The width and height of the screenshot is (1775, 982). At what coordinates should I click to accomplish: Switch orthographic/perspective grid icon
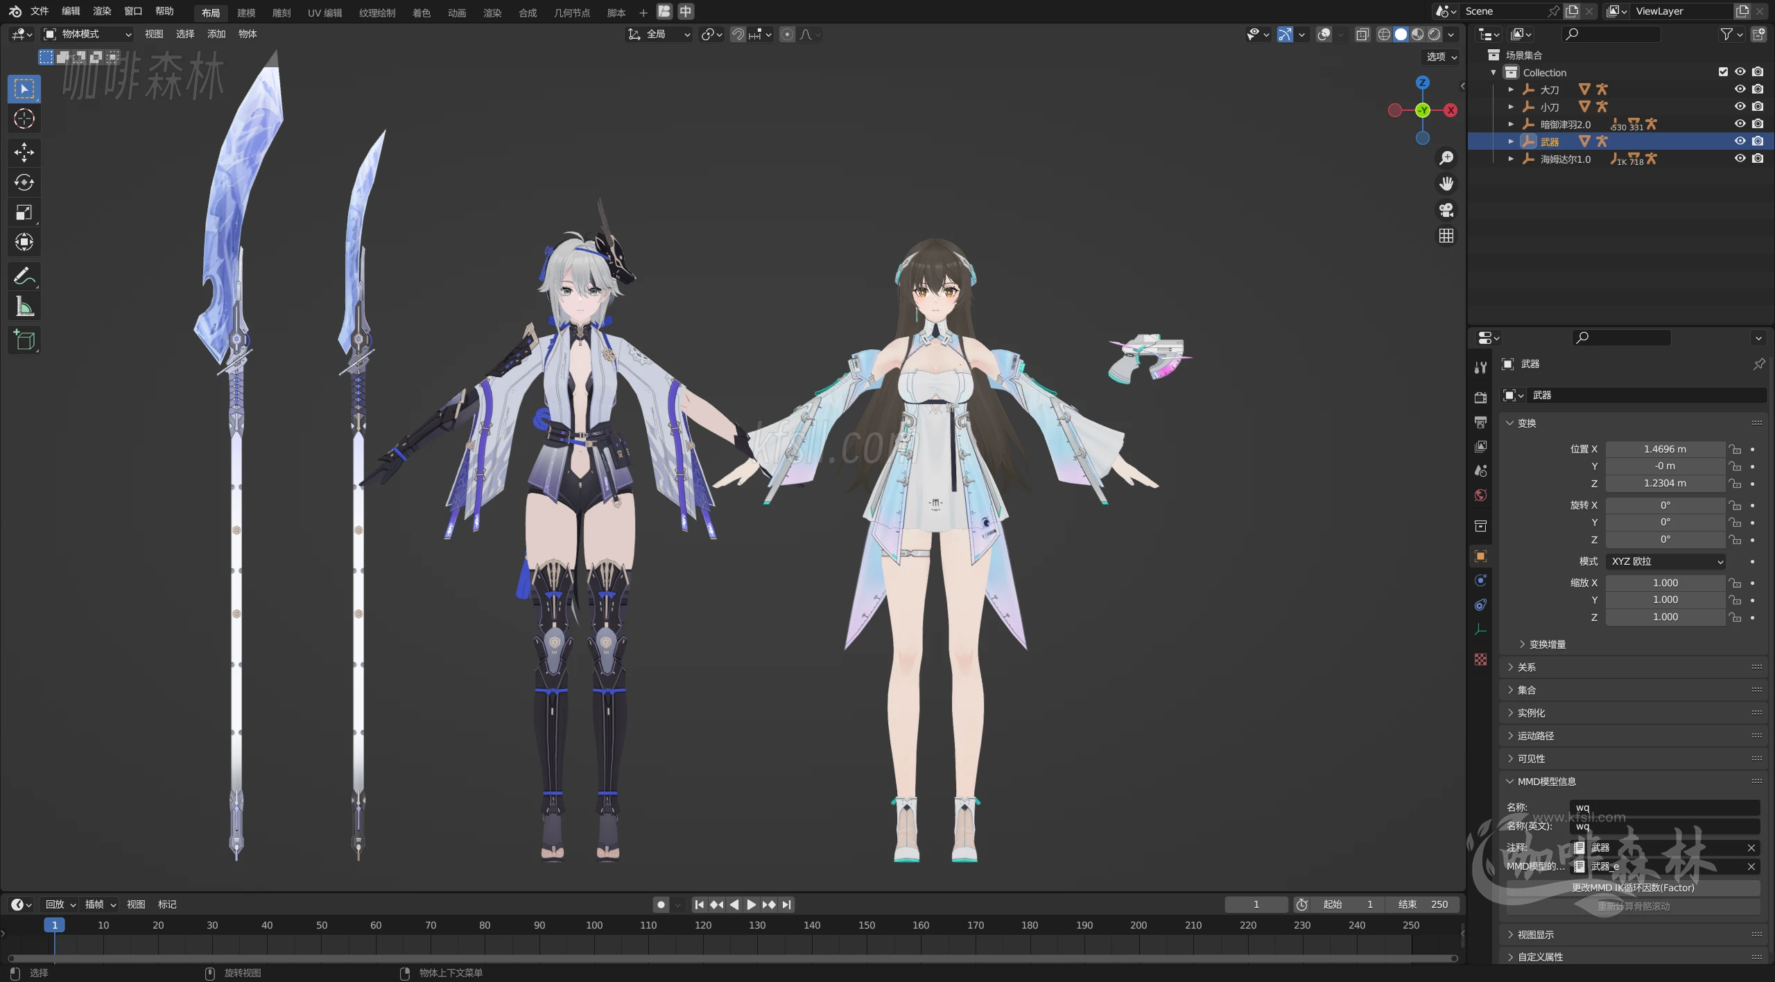(1446, 236)
